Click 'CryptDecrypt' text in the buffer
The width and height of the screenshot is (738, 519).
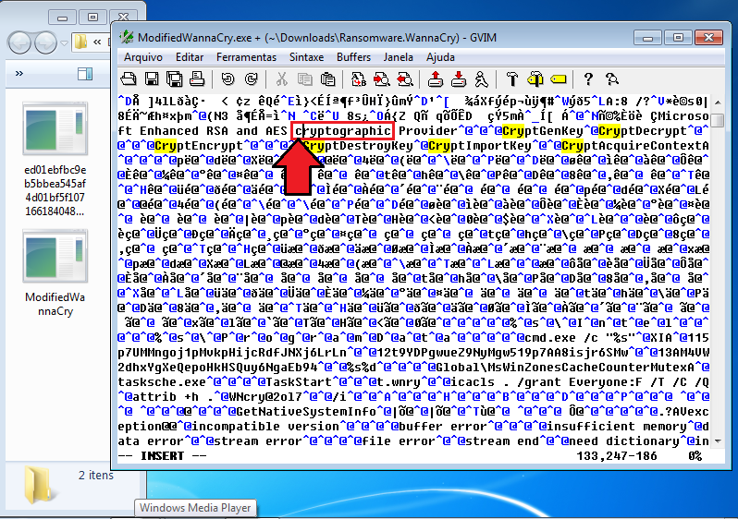tap(643, 131)
